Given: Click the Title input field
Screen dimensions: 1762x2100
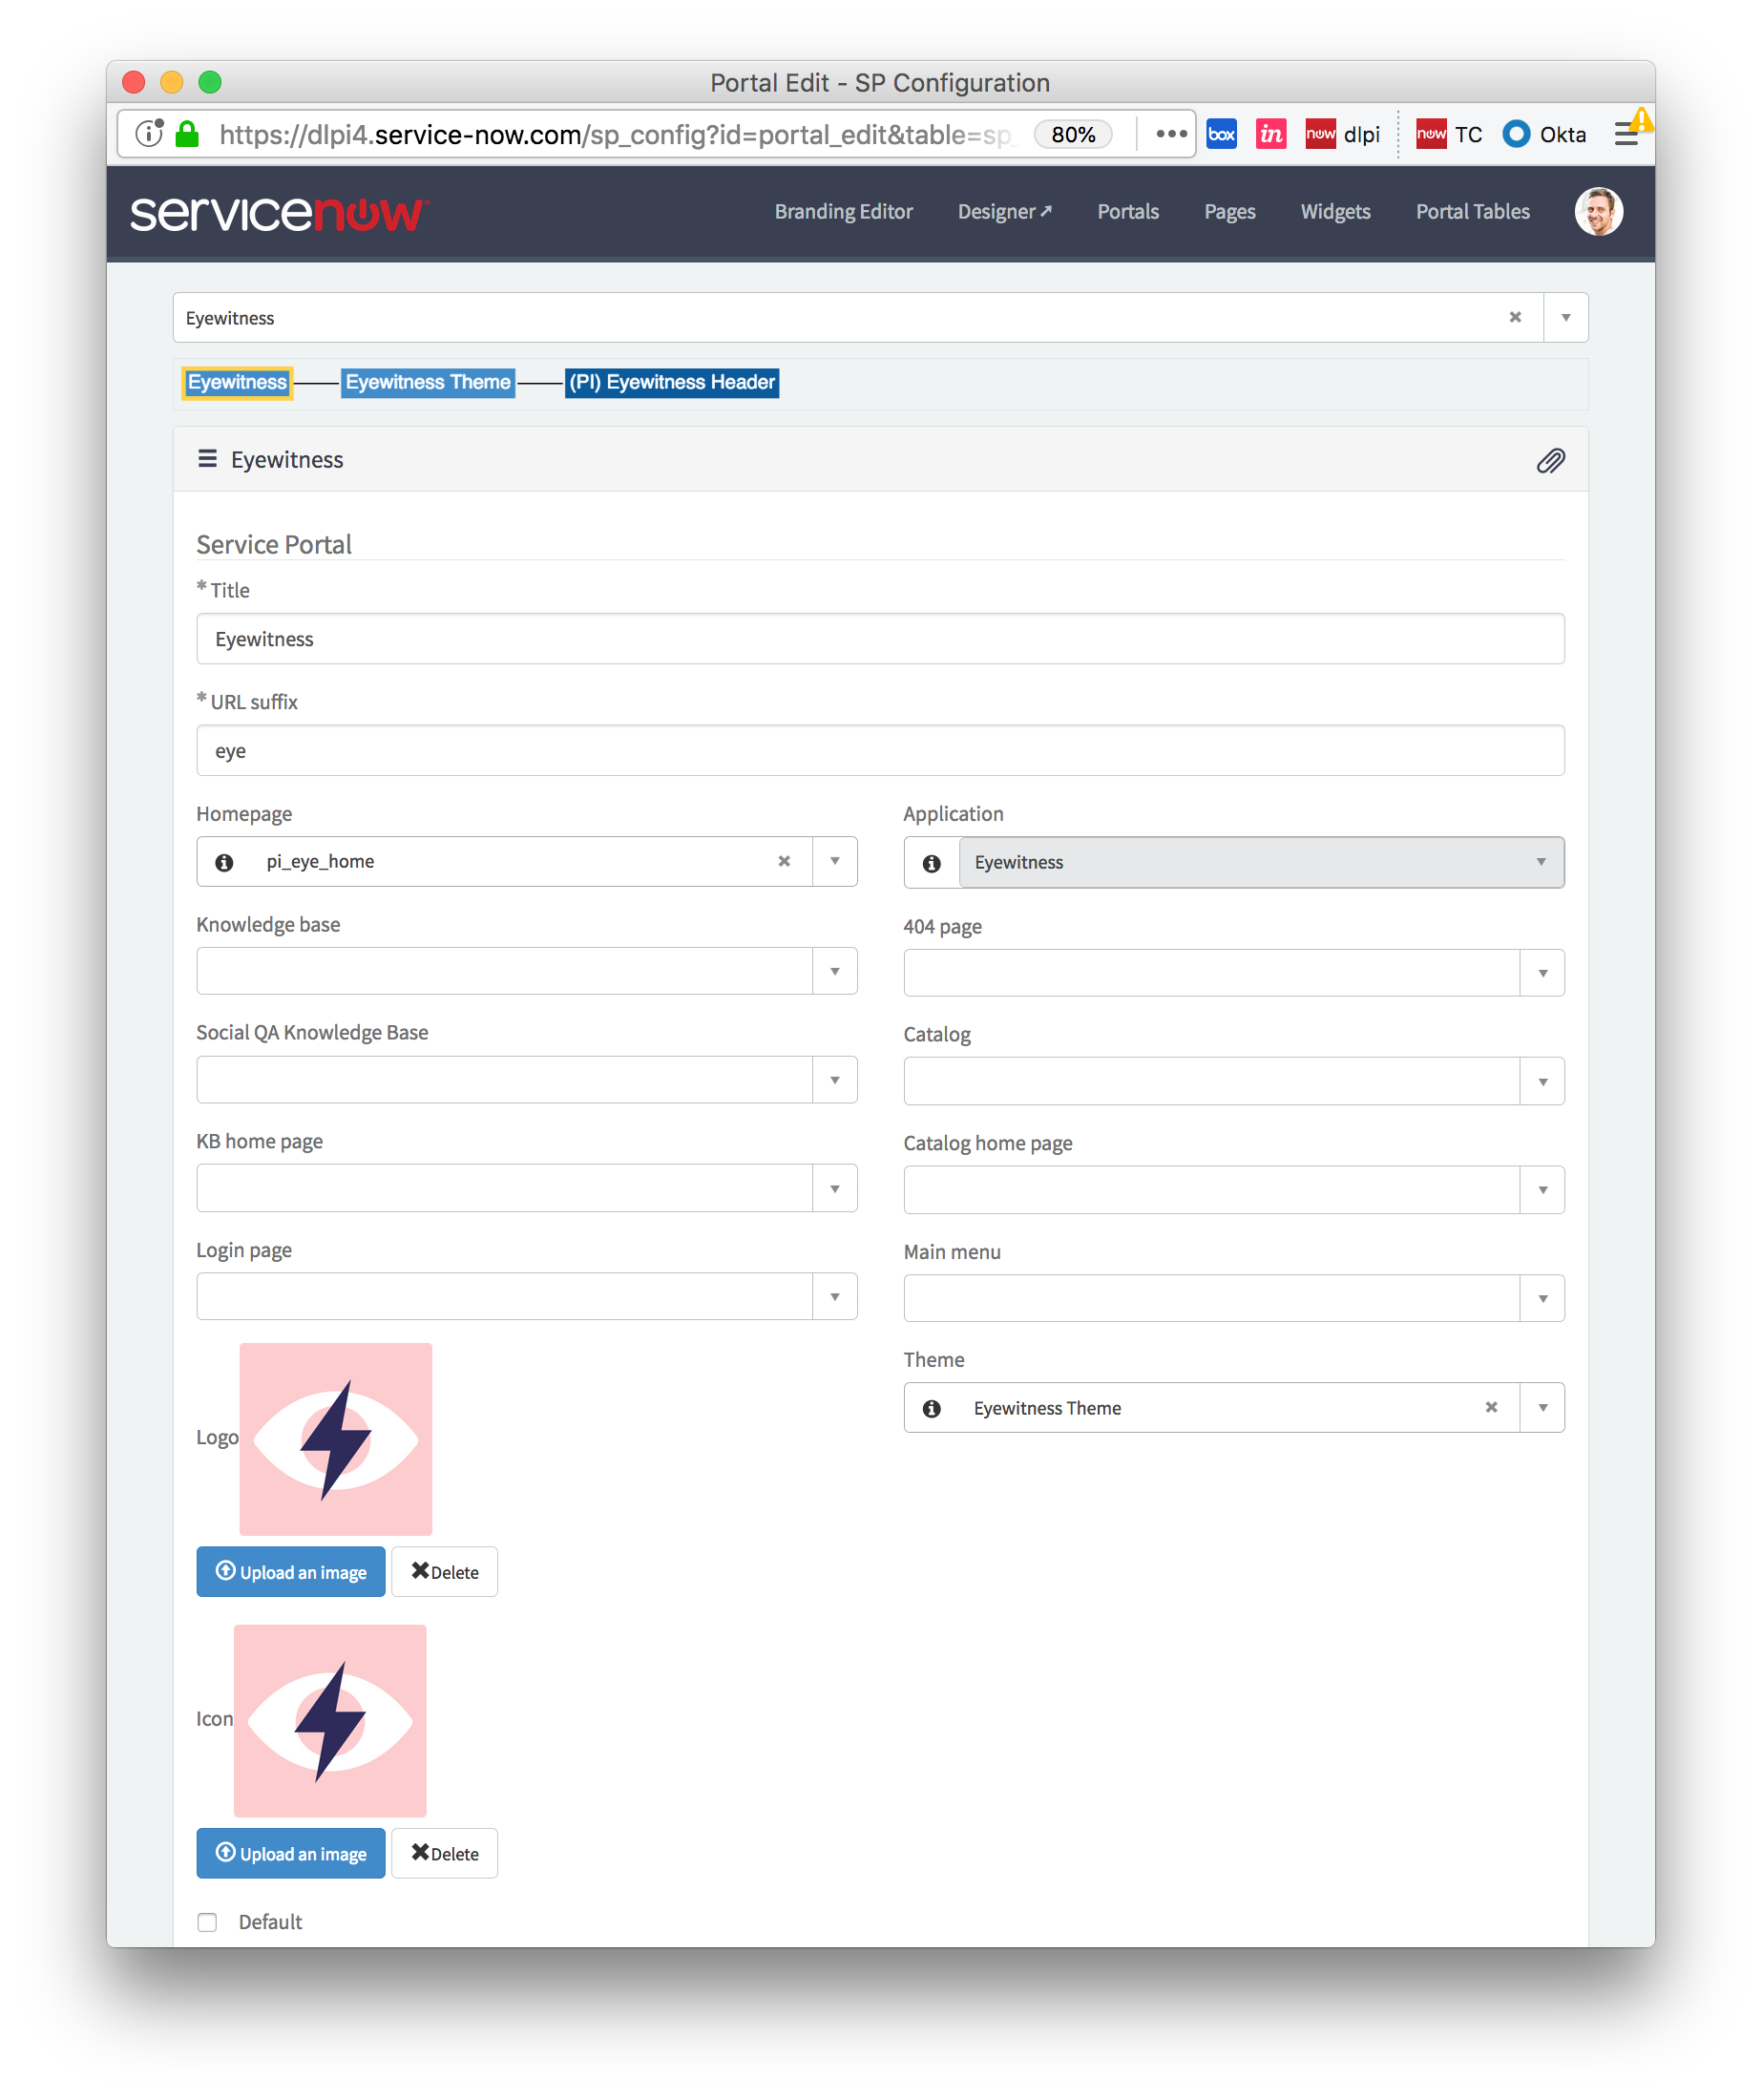Looking at the screenshot, I should 880,639.
